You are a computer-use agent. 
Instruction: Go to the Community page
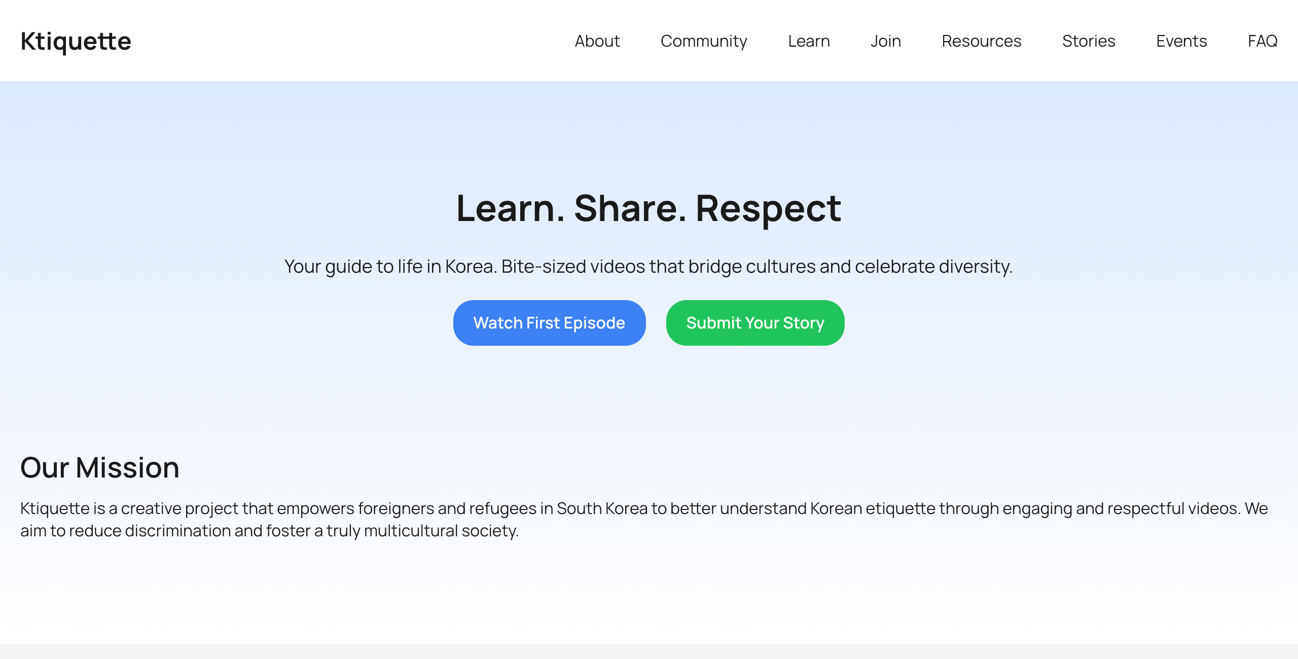703,41
